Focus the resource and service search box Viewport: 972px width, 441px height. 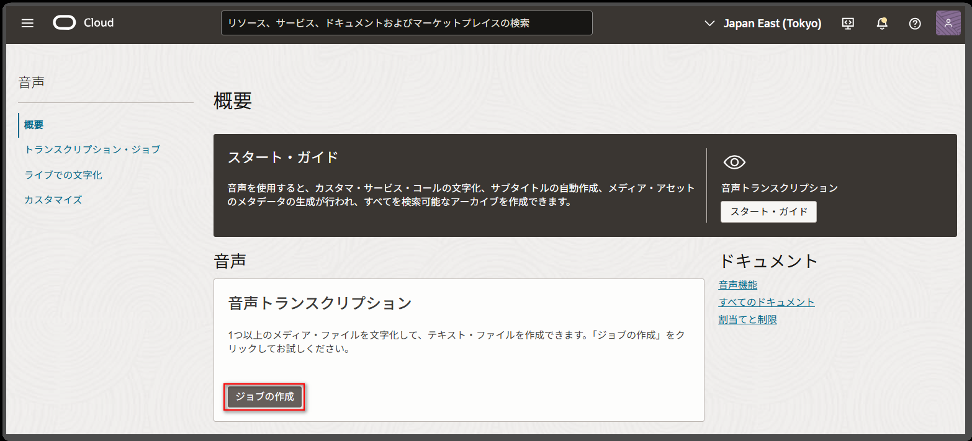[x=407, y=23]
